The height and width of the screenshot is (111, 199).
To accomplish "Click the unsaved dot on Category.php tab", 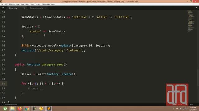I will [x=25, y=8].
